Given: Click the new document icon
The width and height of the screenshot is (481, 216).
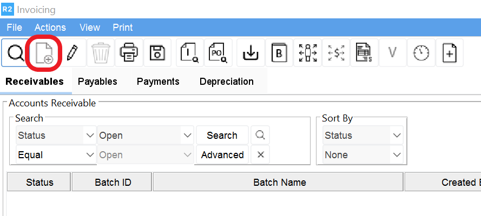Looking at the screenshot, I should (44, 52).
